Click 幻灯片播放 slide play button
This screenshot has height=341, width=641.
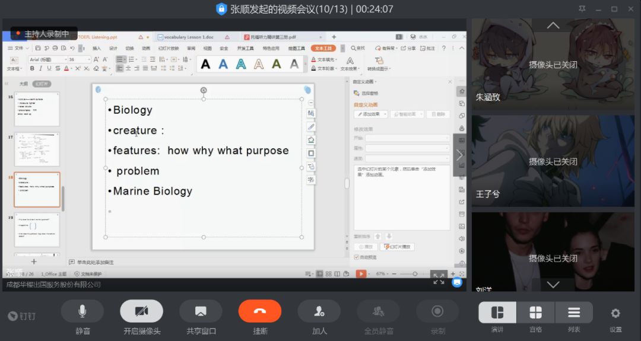(397, 247)
